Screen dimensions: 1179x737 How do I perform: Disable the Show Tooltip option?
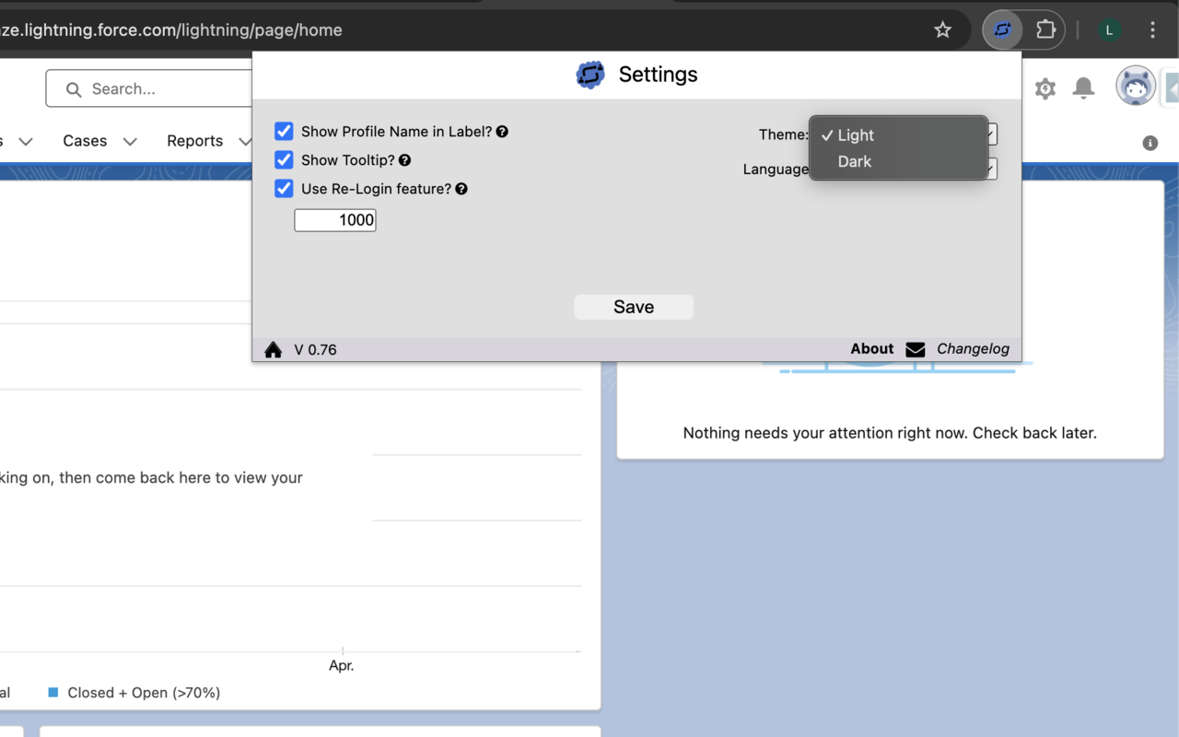284,159
